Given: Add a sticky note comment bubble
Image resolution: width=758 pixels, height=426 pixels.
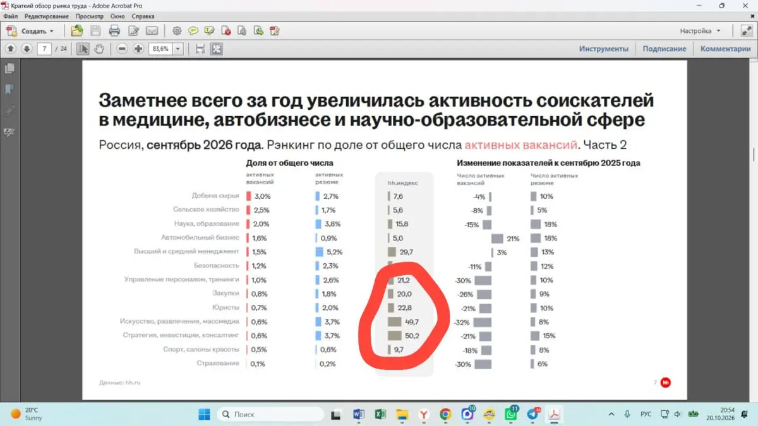Looking at the screenshot, I should [193, 30].
